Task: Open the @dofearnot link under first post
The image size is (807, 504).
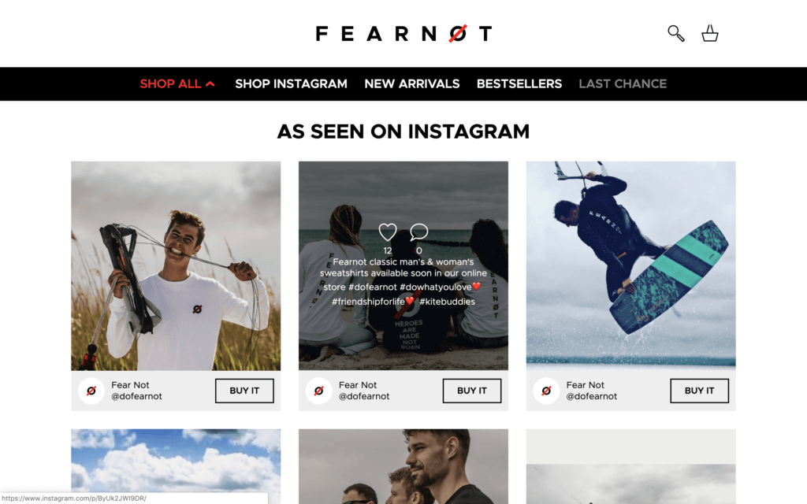Action: (x=136, y=397)
